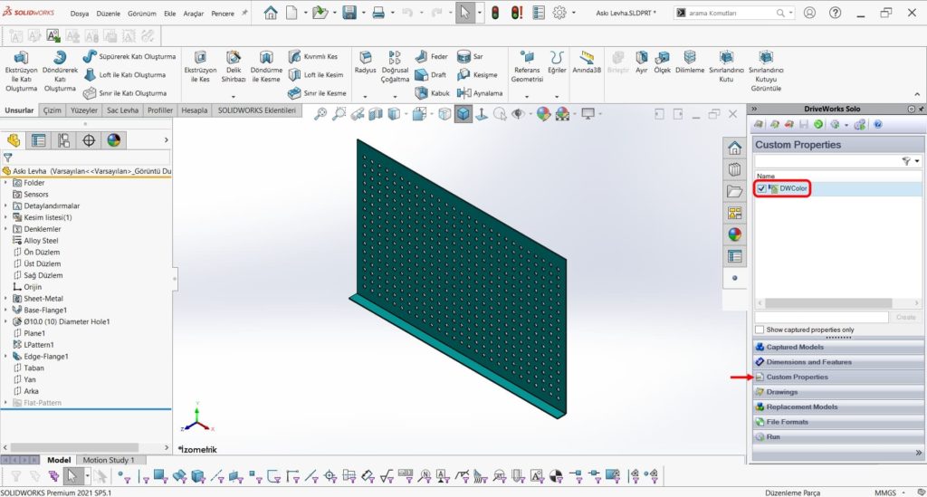Expand the Base-Flange1 feature node

coord(6,311)
